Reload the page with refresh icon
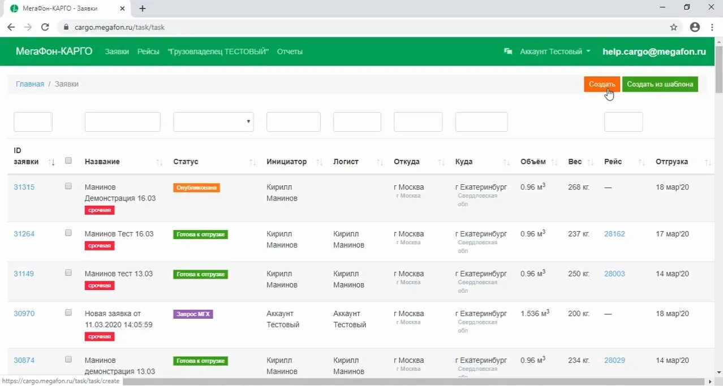The height and width of the screenshot is (386, 723). [x=45, y=27]
